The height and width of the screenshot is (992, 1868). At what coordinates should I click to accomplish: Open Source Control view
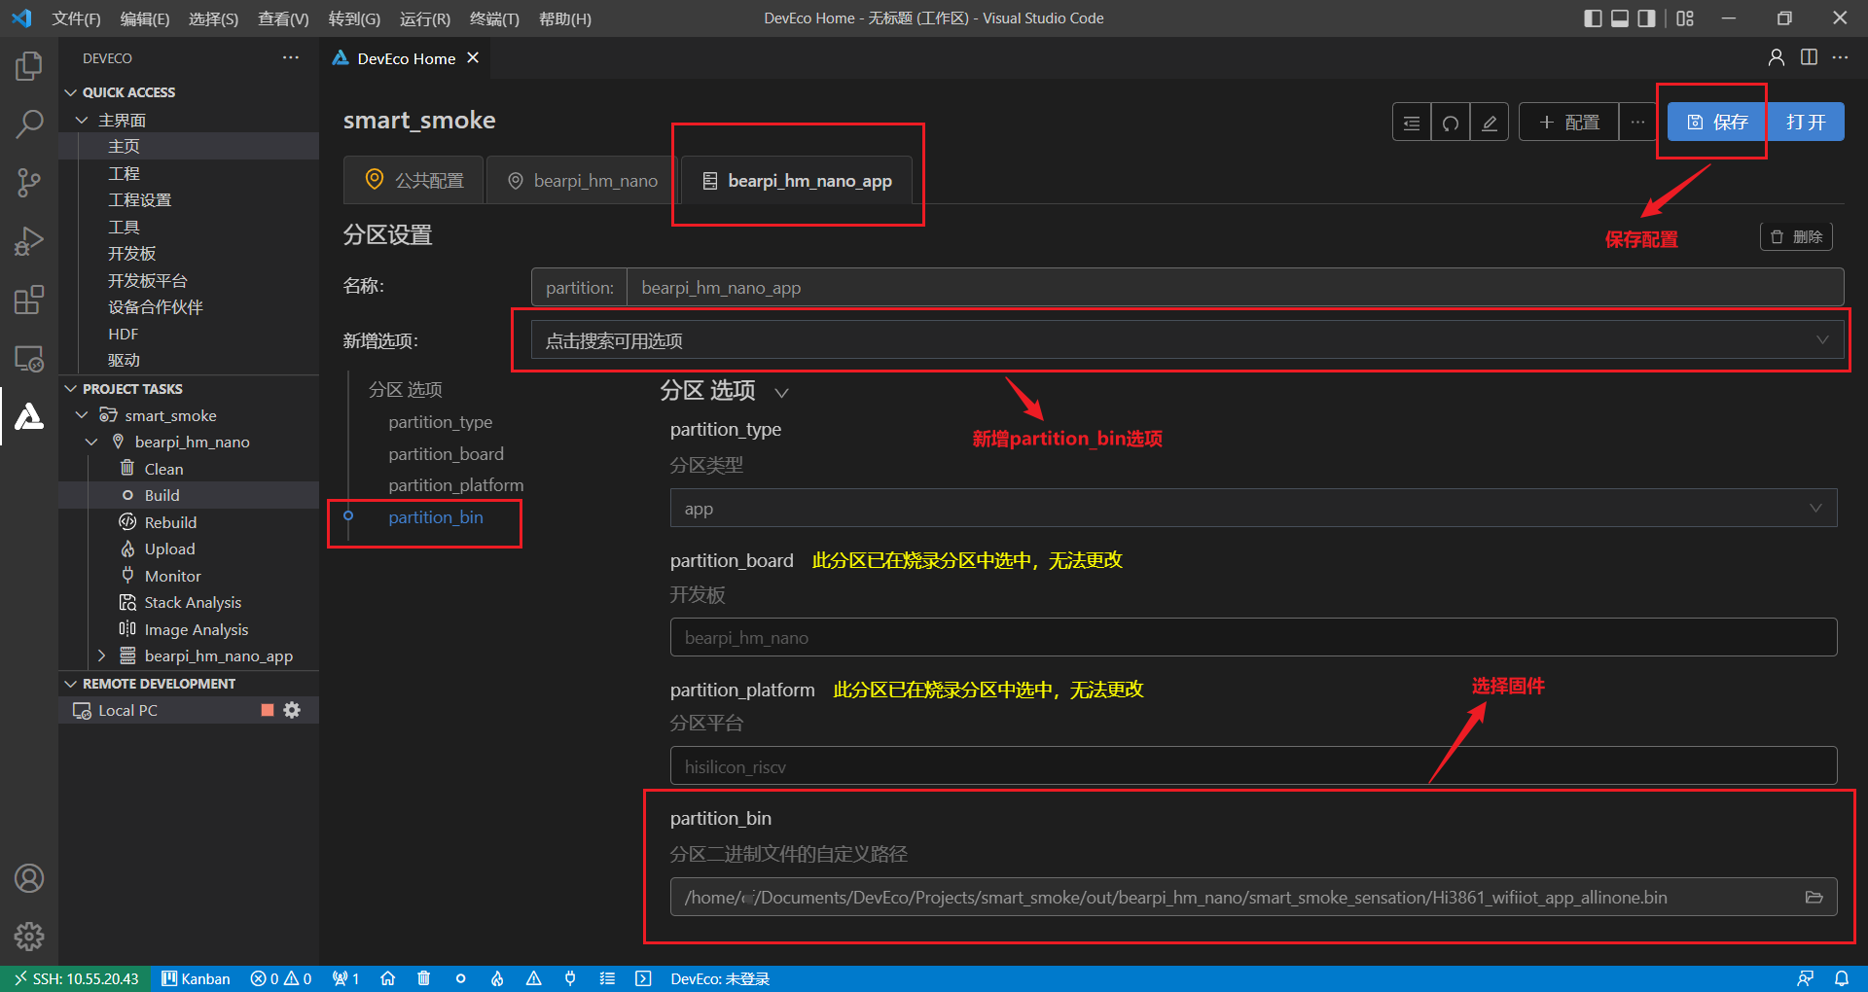click(29, 182)
